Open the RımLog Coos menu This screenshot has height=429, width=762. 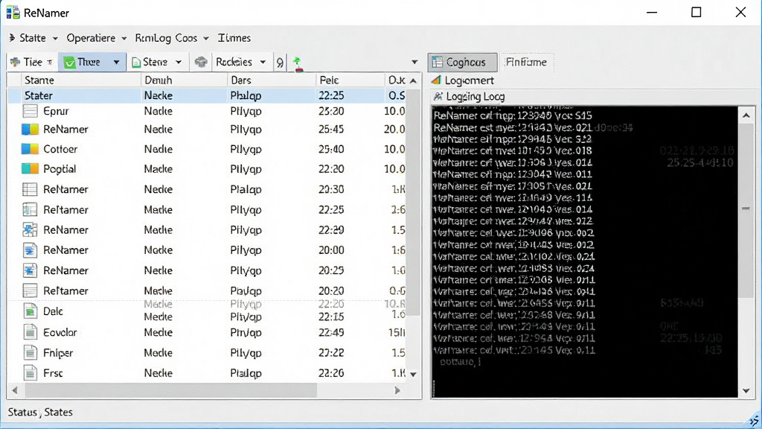click(172, 38)
